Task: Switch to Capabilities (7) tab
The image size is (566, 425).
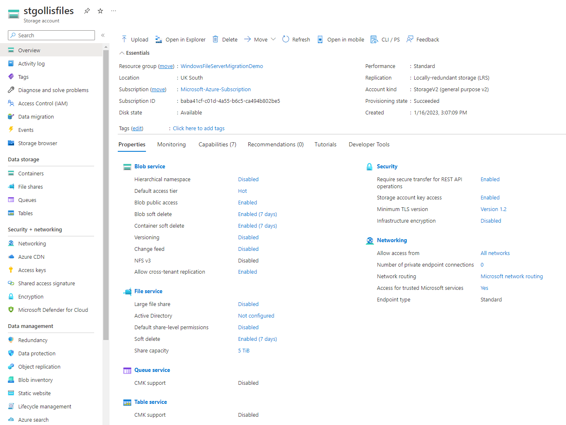Action: (217, 144)
